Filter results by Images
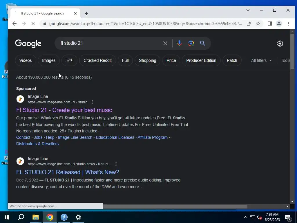 49,60
